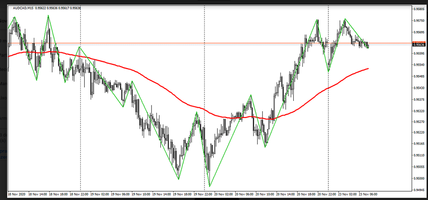Click the 19 Nov 06:00 time label
The height and width of the screenshot is (200, 428).
[x=121, y=195]
